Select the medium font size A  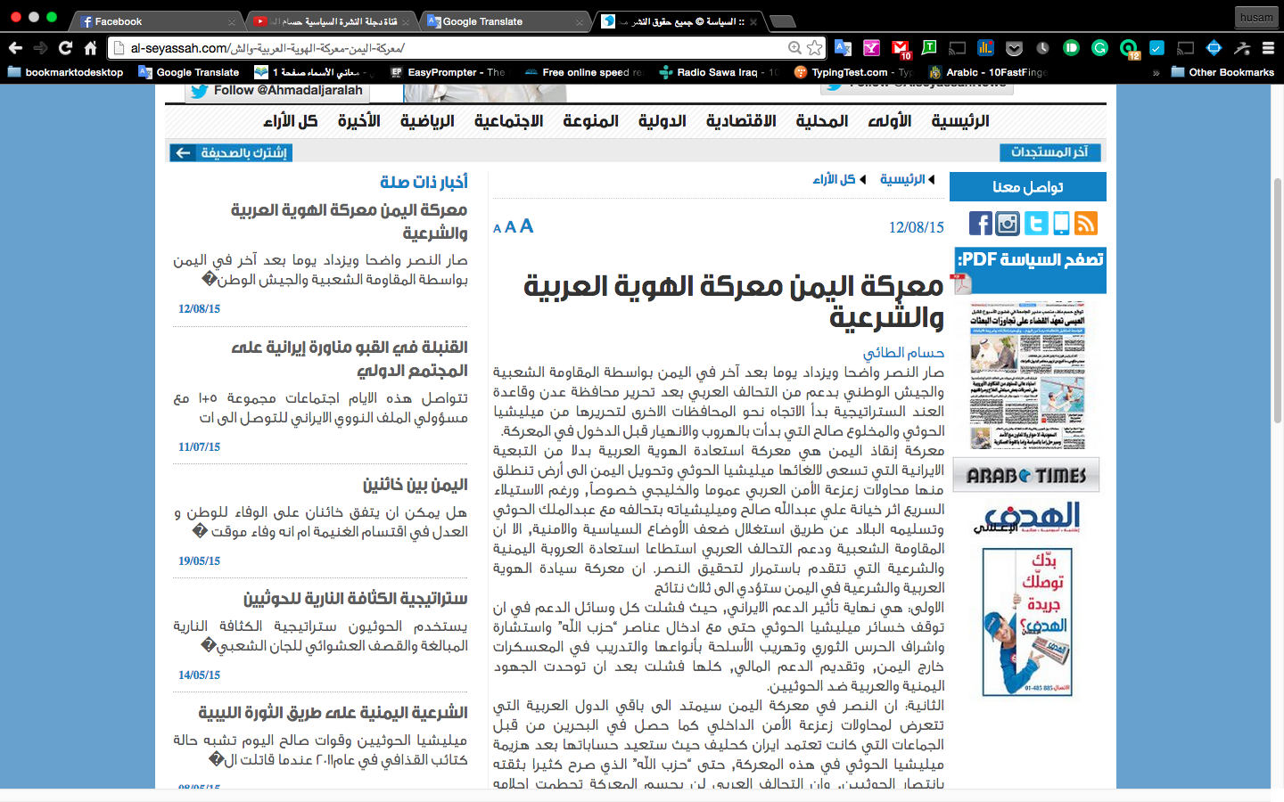511,227
